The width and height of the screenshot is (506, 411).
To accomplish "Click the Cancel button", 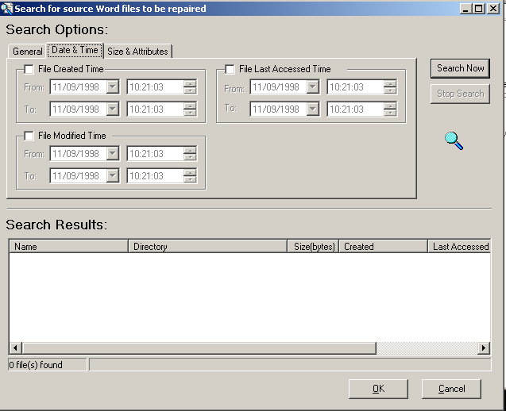I will 451,389.
